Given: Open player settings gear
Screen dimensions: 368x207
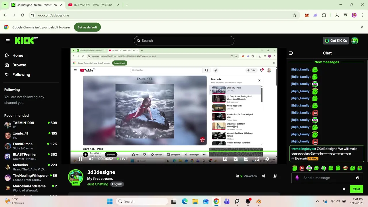Looking at the screenshot, I should [267, 159].
